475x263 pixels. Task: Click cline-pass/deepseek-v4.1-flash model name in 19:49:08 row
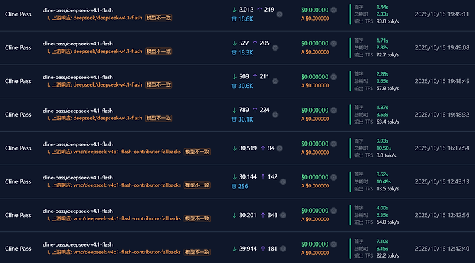[78, 43]
